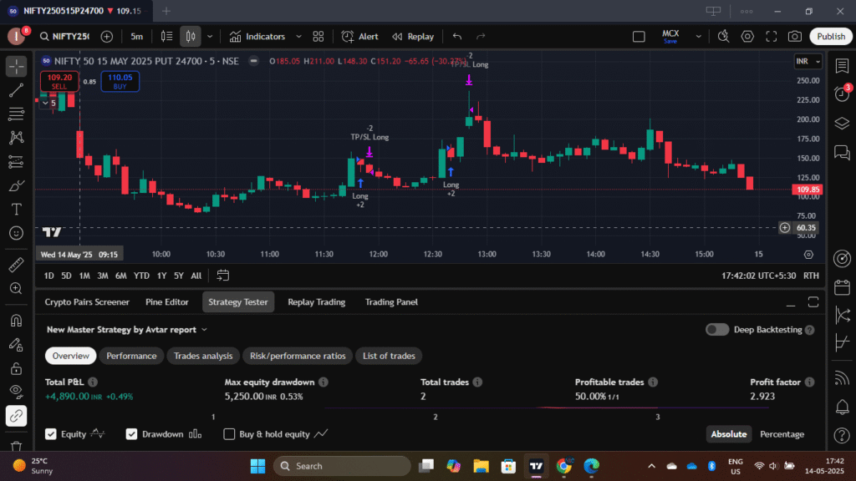Open the alerts clock panel icon

pos(842,94)
